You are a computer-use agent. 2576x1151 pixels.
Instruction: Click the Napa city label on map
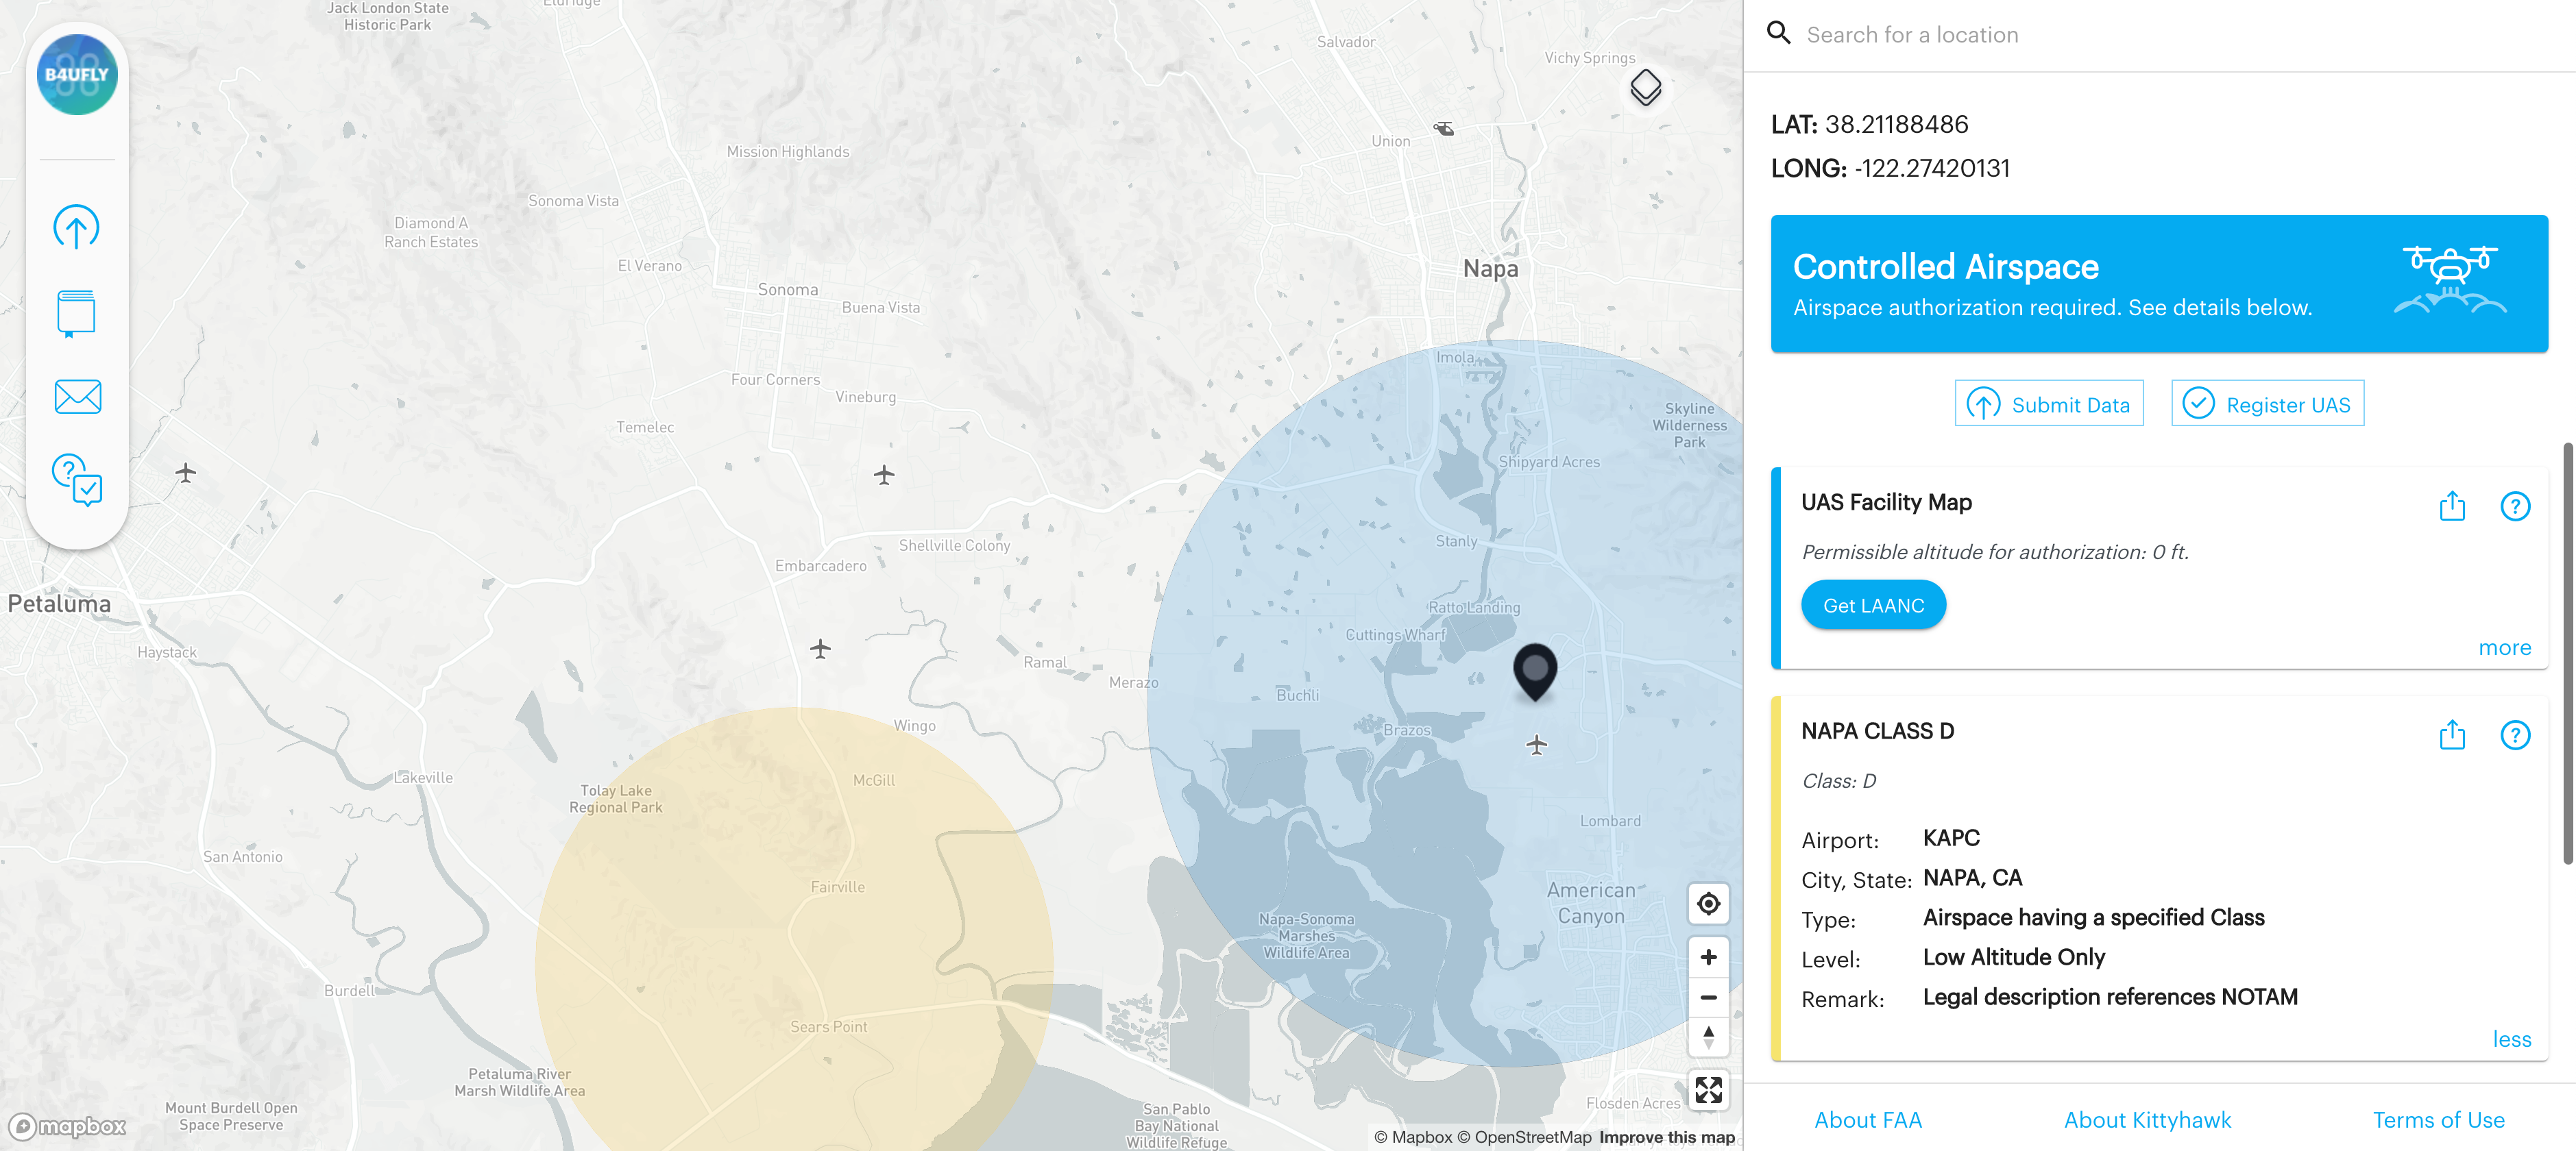click(x=1490, y=269)
